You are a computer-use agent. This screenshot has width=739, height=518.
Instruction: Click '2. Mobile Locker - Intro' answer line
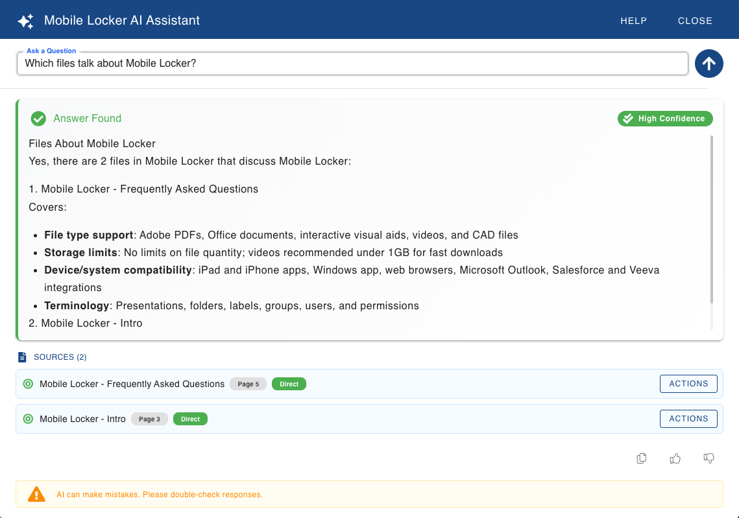(85, 323)
